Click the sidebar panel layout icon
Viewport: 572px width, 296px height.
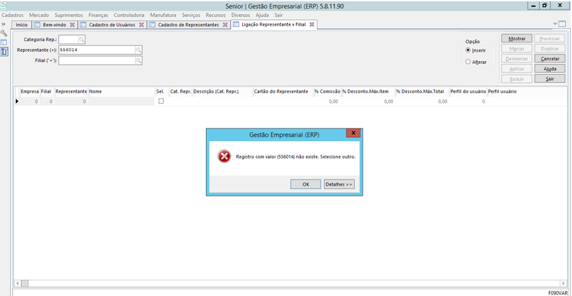point(4,42)
